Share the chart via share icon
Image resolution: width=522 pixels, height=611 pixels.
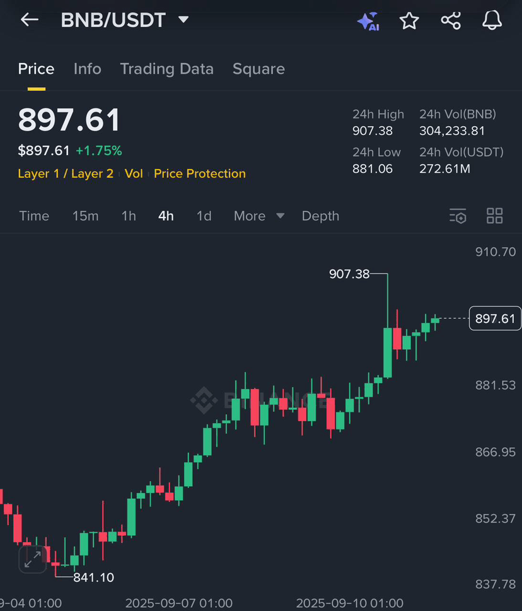(x=451, y=21)
